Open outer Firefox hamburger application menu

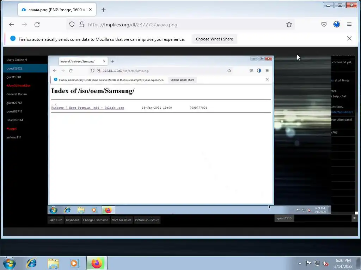(x=349, y=24)
